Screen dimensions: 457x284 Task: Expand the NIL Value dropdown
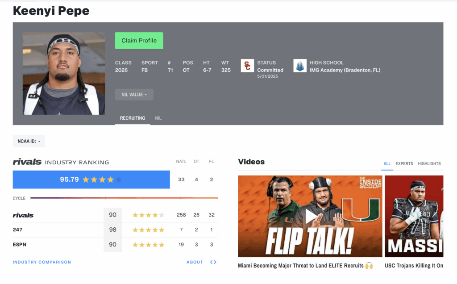[134, 95]
